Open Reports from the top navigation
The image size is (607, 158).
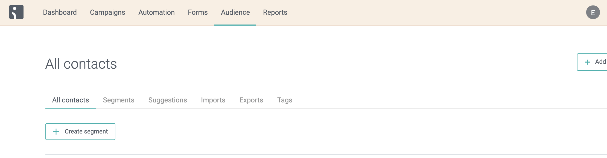[x=275, y=12]
